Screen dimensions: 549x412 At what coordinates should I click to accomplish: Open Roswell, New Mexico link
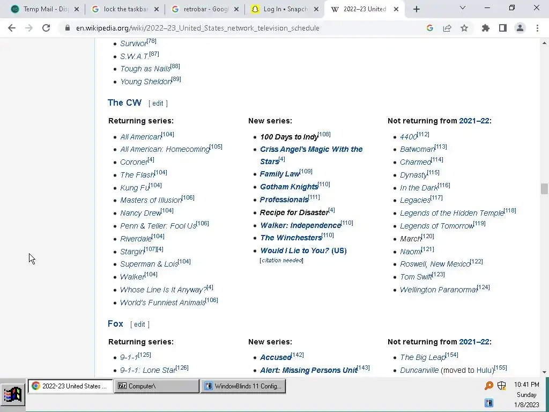click(435, 264)
